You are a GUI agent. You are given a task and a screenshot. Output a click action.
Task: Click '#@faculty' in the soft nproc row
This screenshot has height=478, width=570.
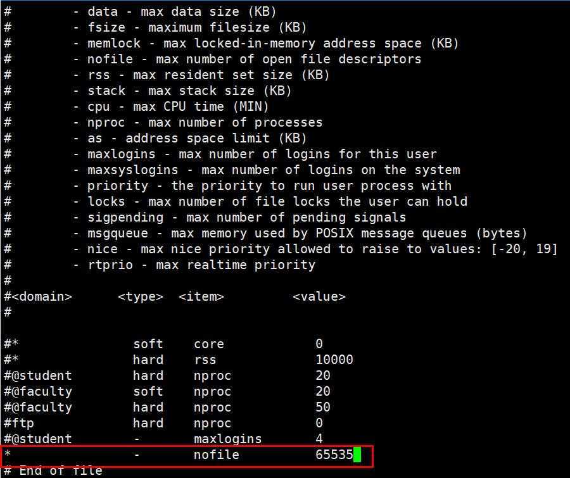38,391
